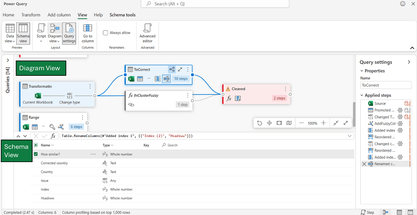Viewport: 417px width, 215px height.
Task: Open the Name column sort dropdown
Action: pyautogui.click(x=52, y=145)
